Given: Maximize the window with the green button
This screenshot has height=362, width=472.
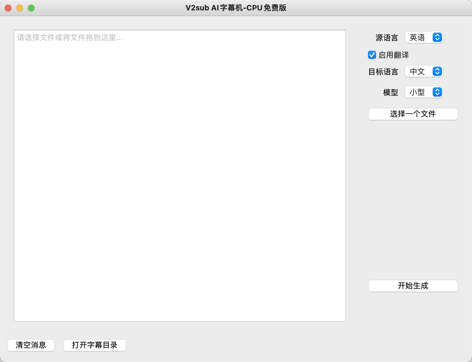Looking at the screenshot, I should click(x=31, y=8).
